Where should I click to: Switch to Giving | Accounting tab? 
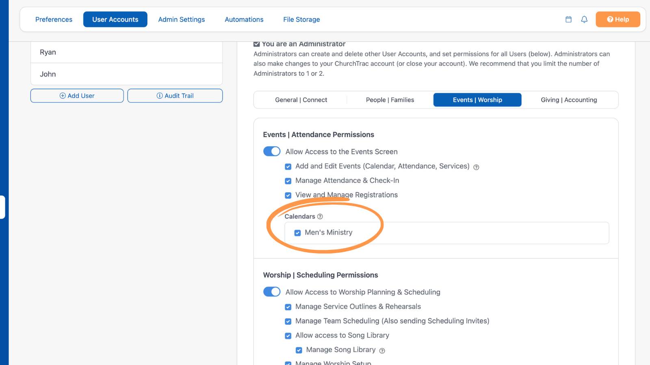pyautogui.click(x=569, y=100)
